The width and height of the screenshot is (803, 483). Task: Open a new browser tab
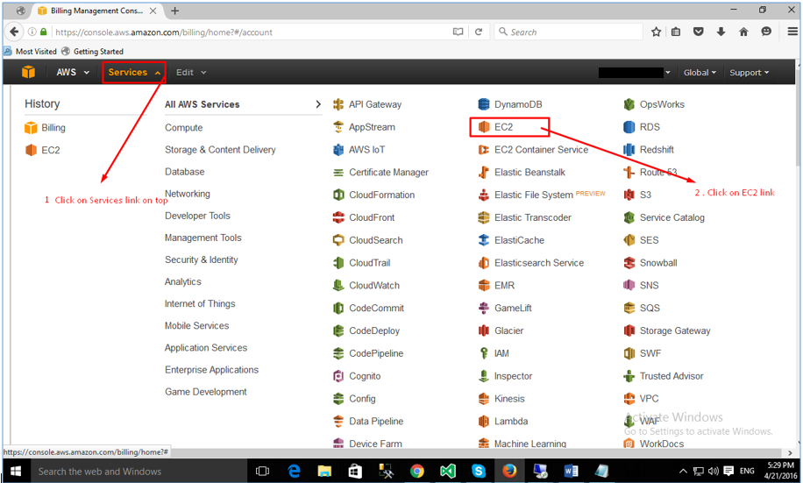tap(174, 11)
